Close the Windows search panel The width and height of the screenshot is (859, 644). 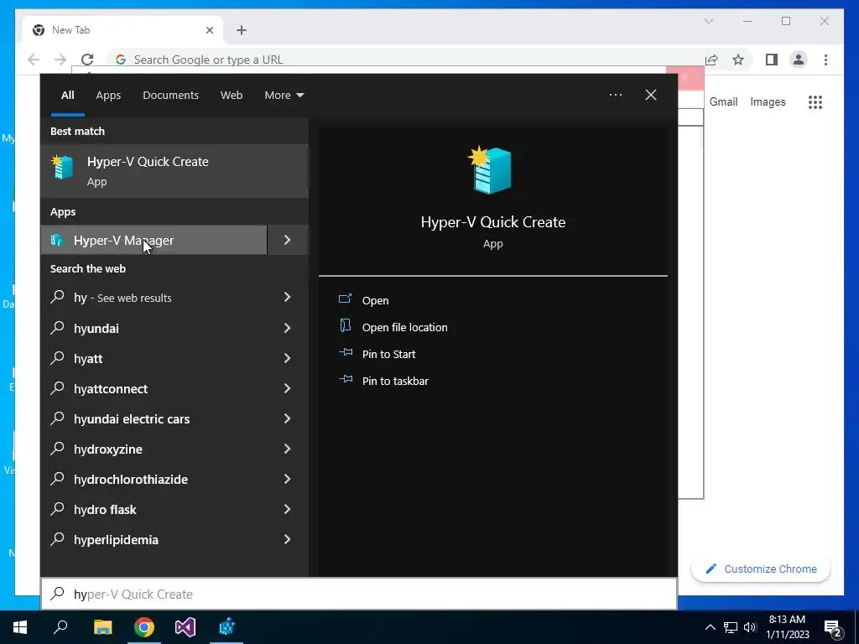[651, 95]
